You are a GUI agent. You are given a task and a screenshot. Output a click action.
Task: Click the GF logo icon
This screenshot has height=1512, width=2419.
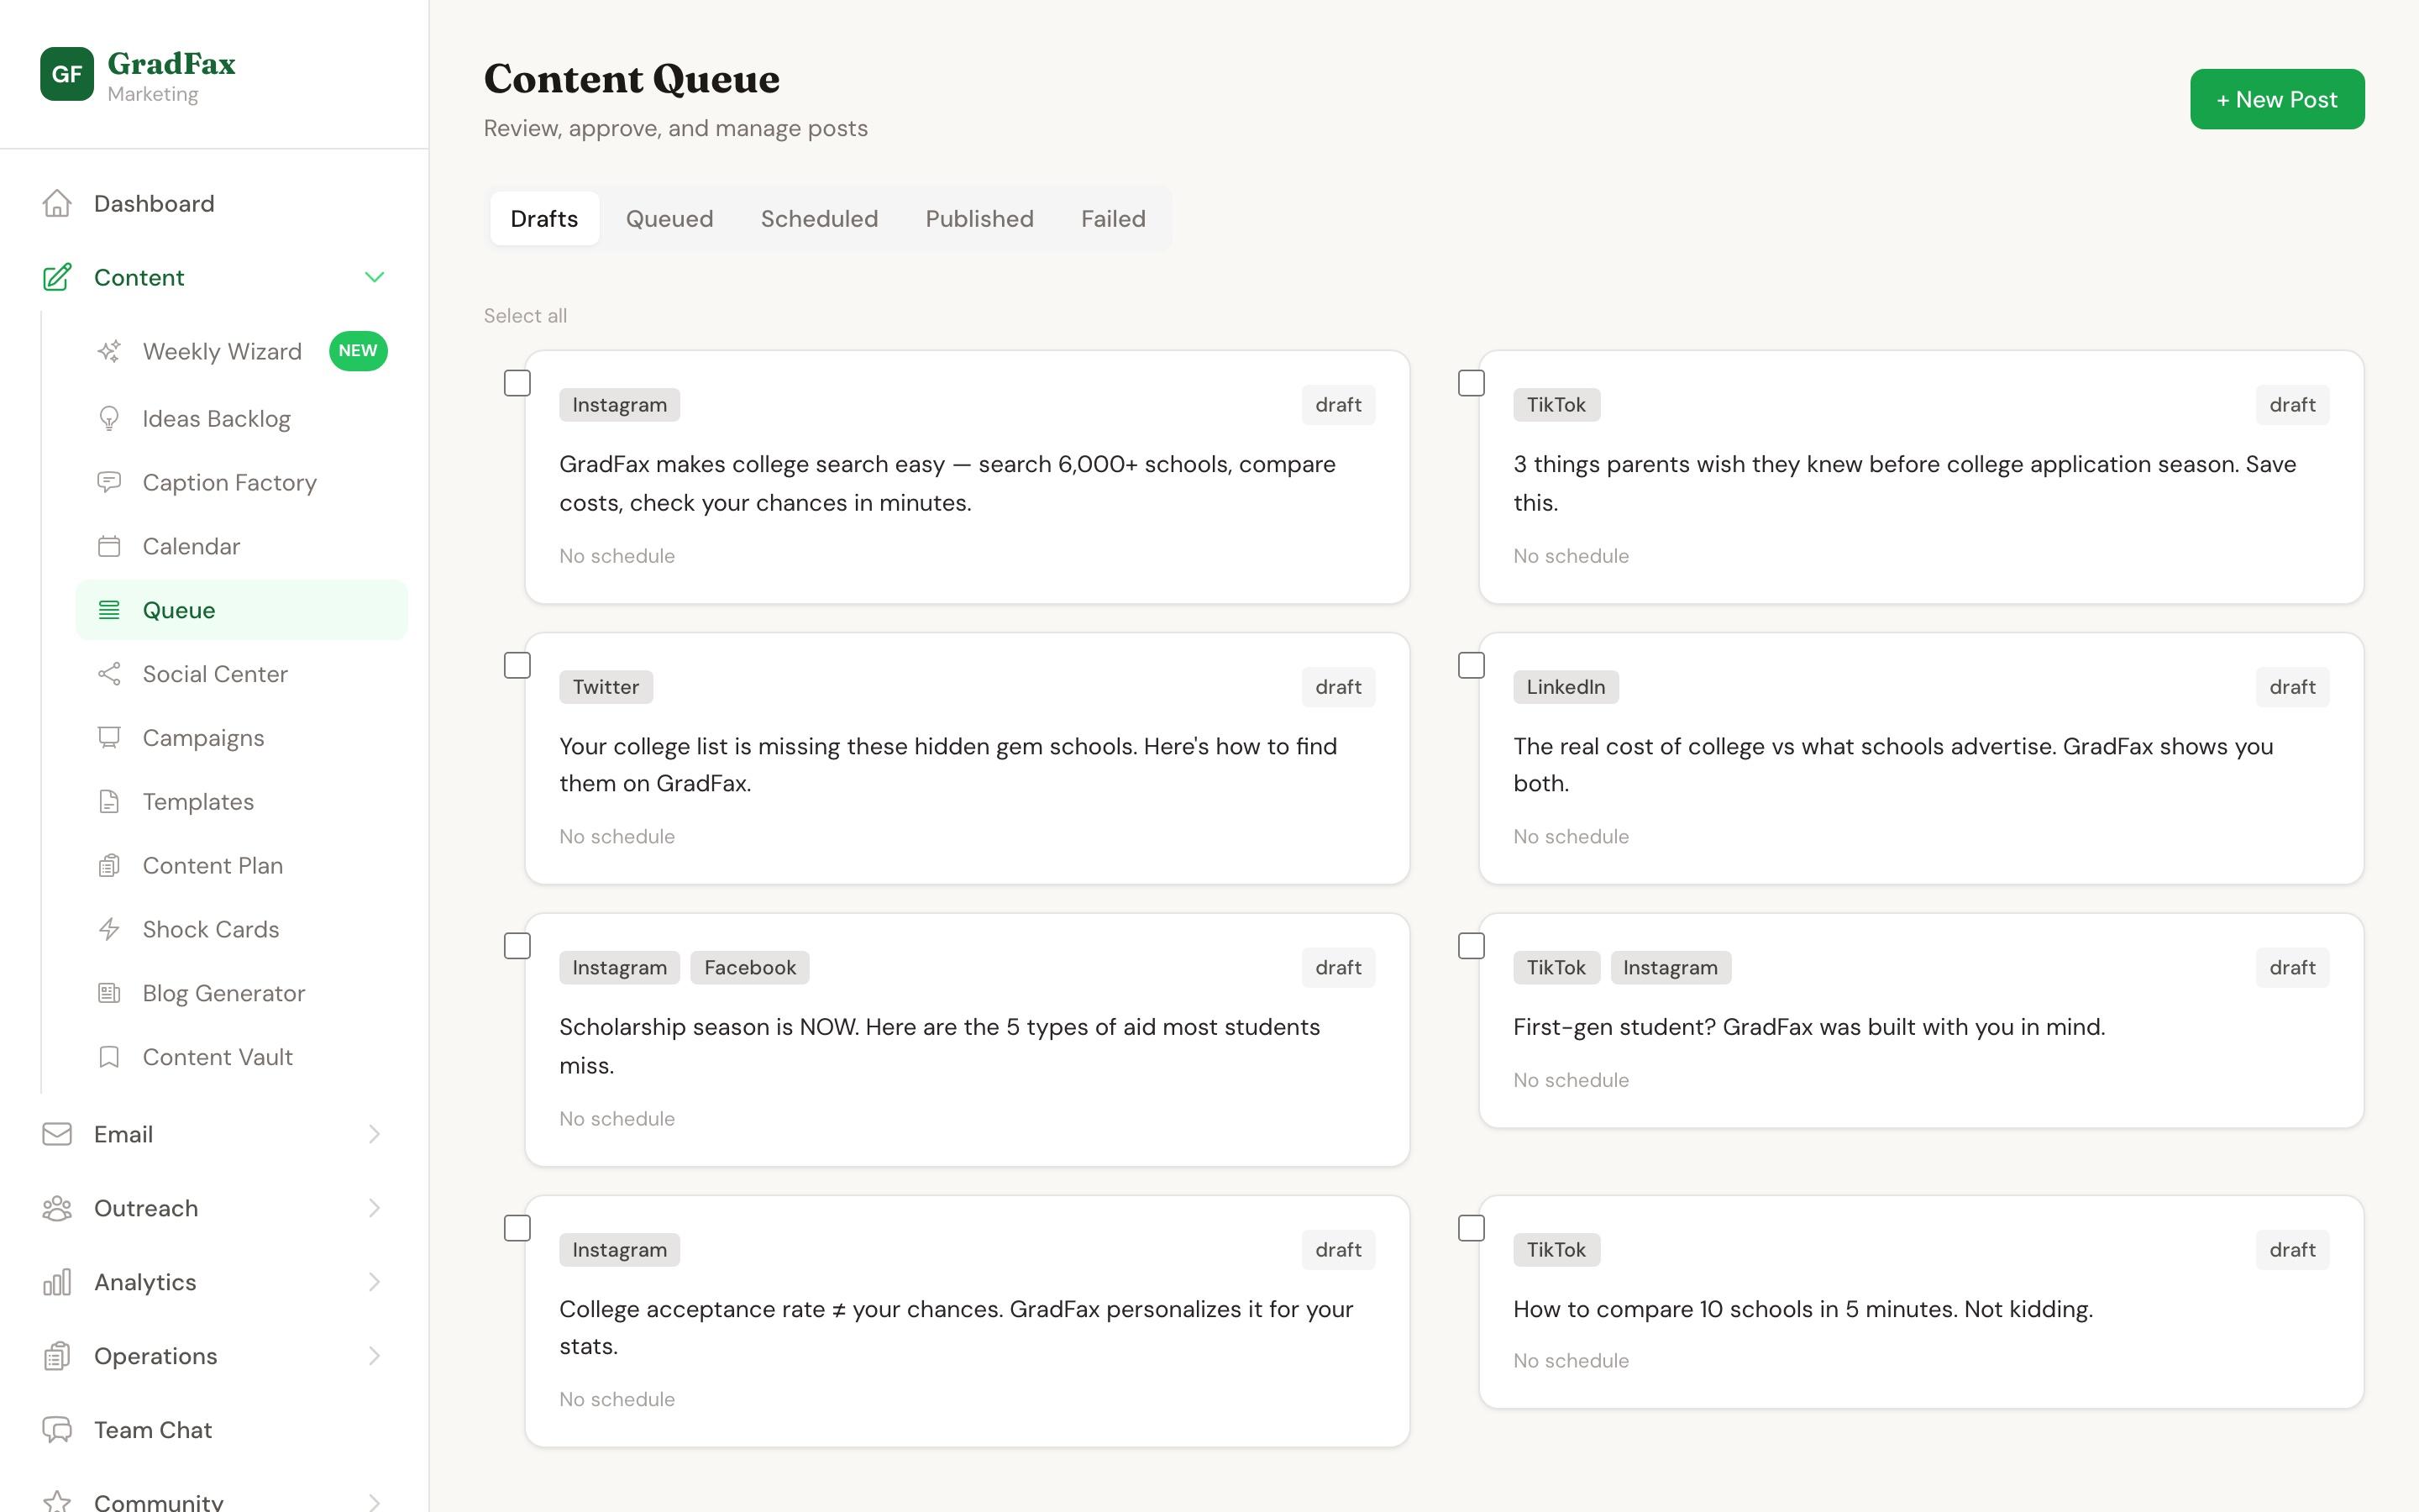coord(67,74)
